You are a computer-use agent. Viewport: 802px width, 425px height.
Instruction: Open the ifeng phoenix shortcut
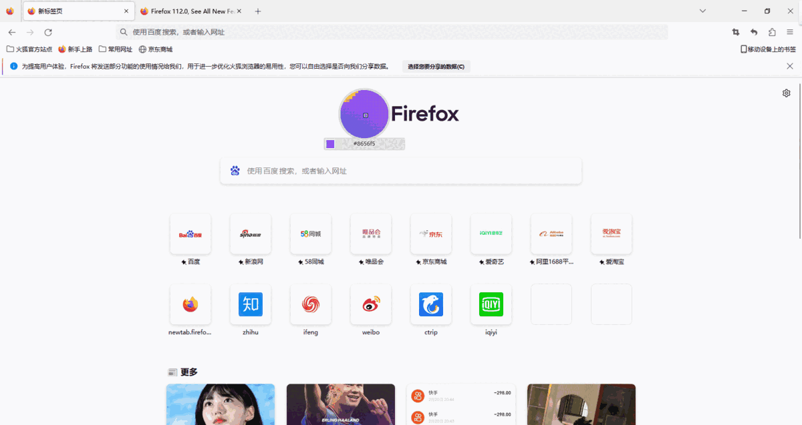pyautogui.click(x=310, y=304)
